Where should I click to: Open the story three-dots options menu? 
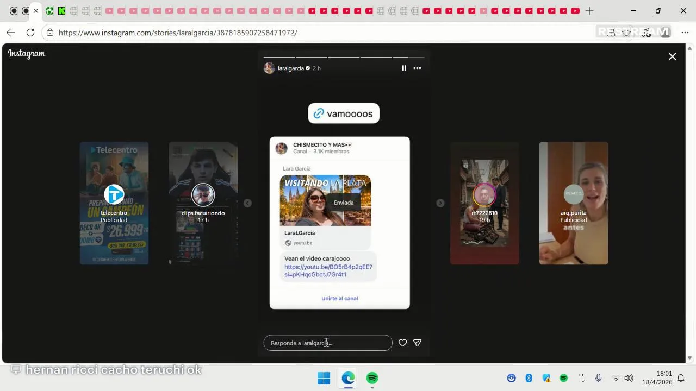[417, 68]
